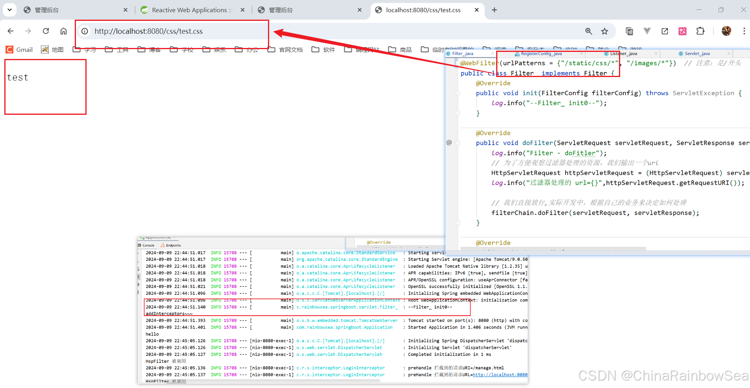Viewport: 750px width, 388px height.
Task: Reload the current page
Action: 46,31
